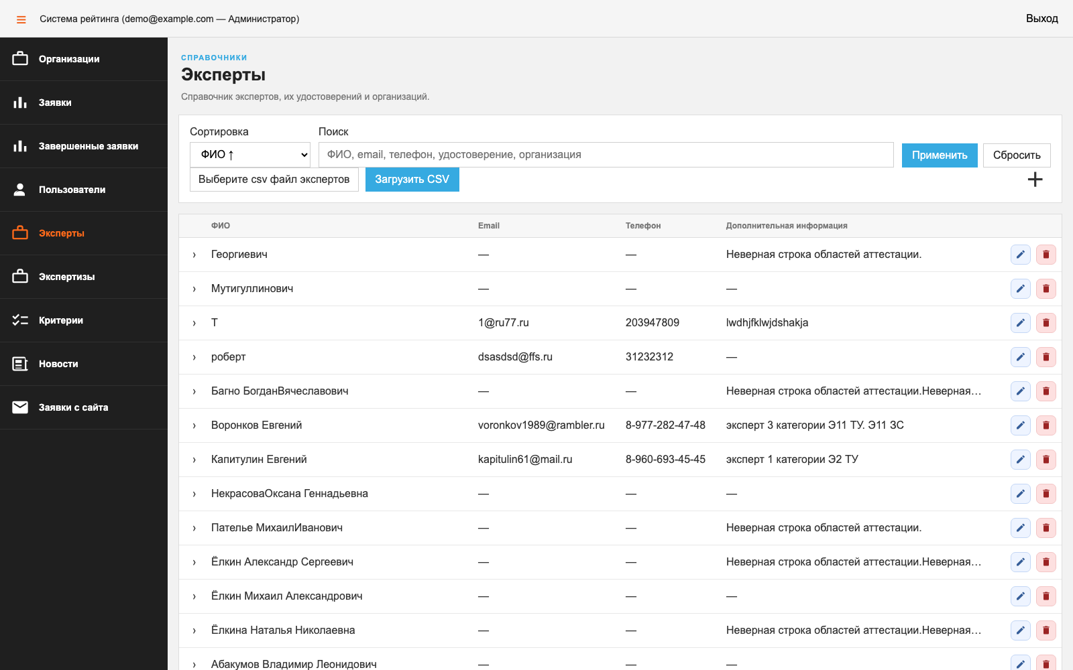
Task: Open Экспертизы in sidebar
Action: click(84, 277)
